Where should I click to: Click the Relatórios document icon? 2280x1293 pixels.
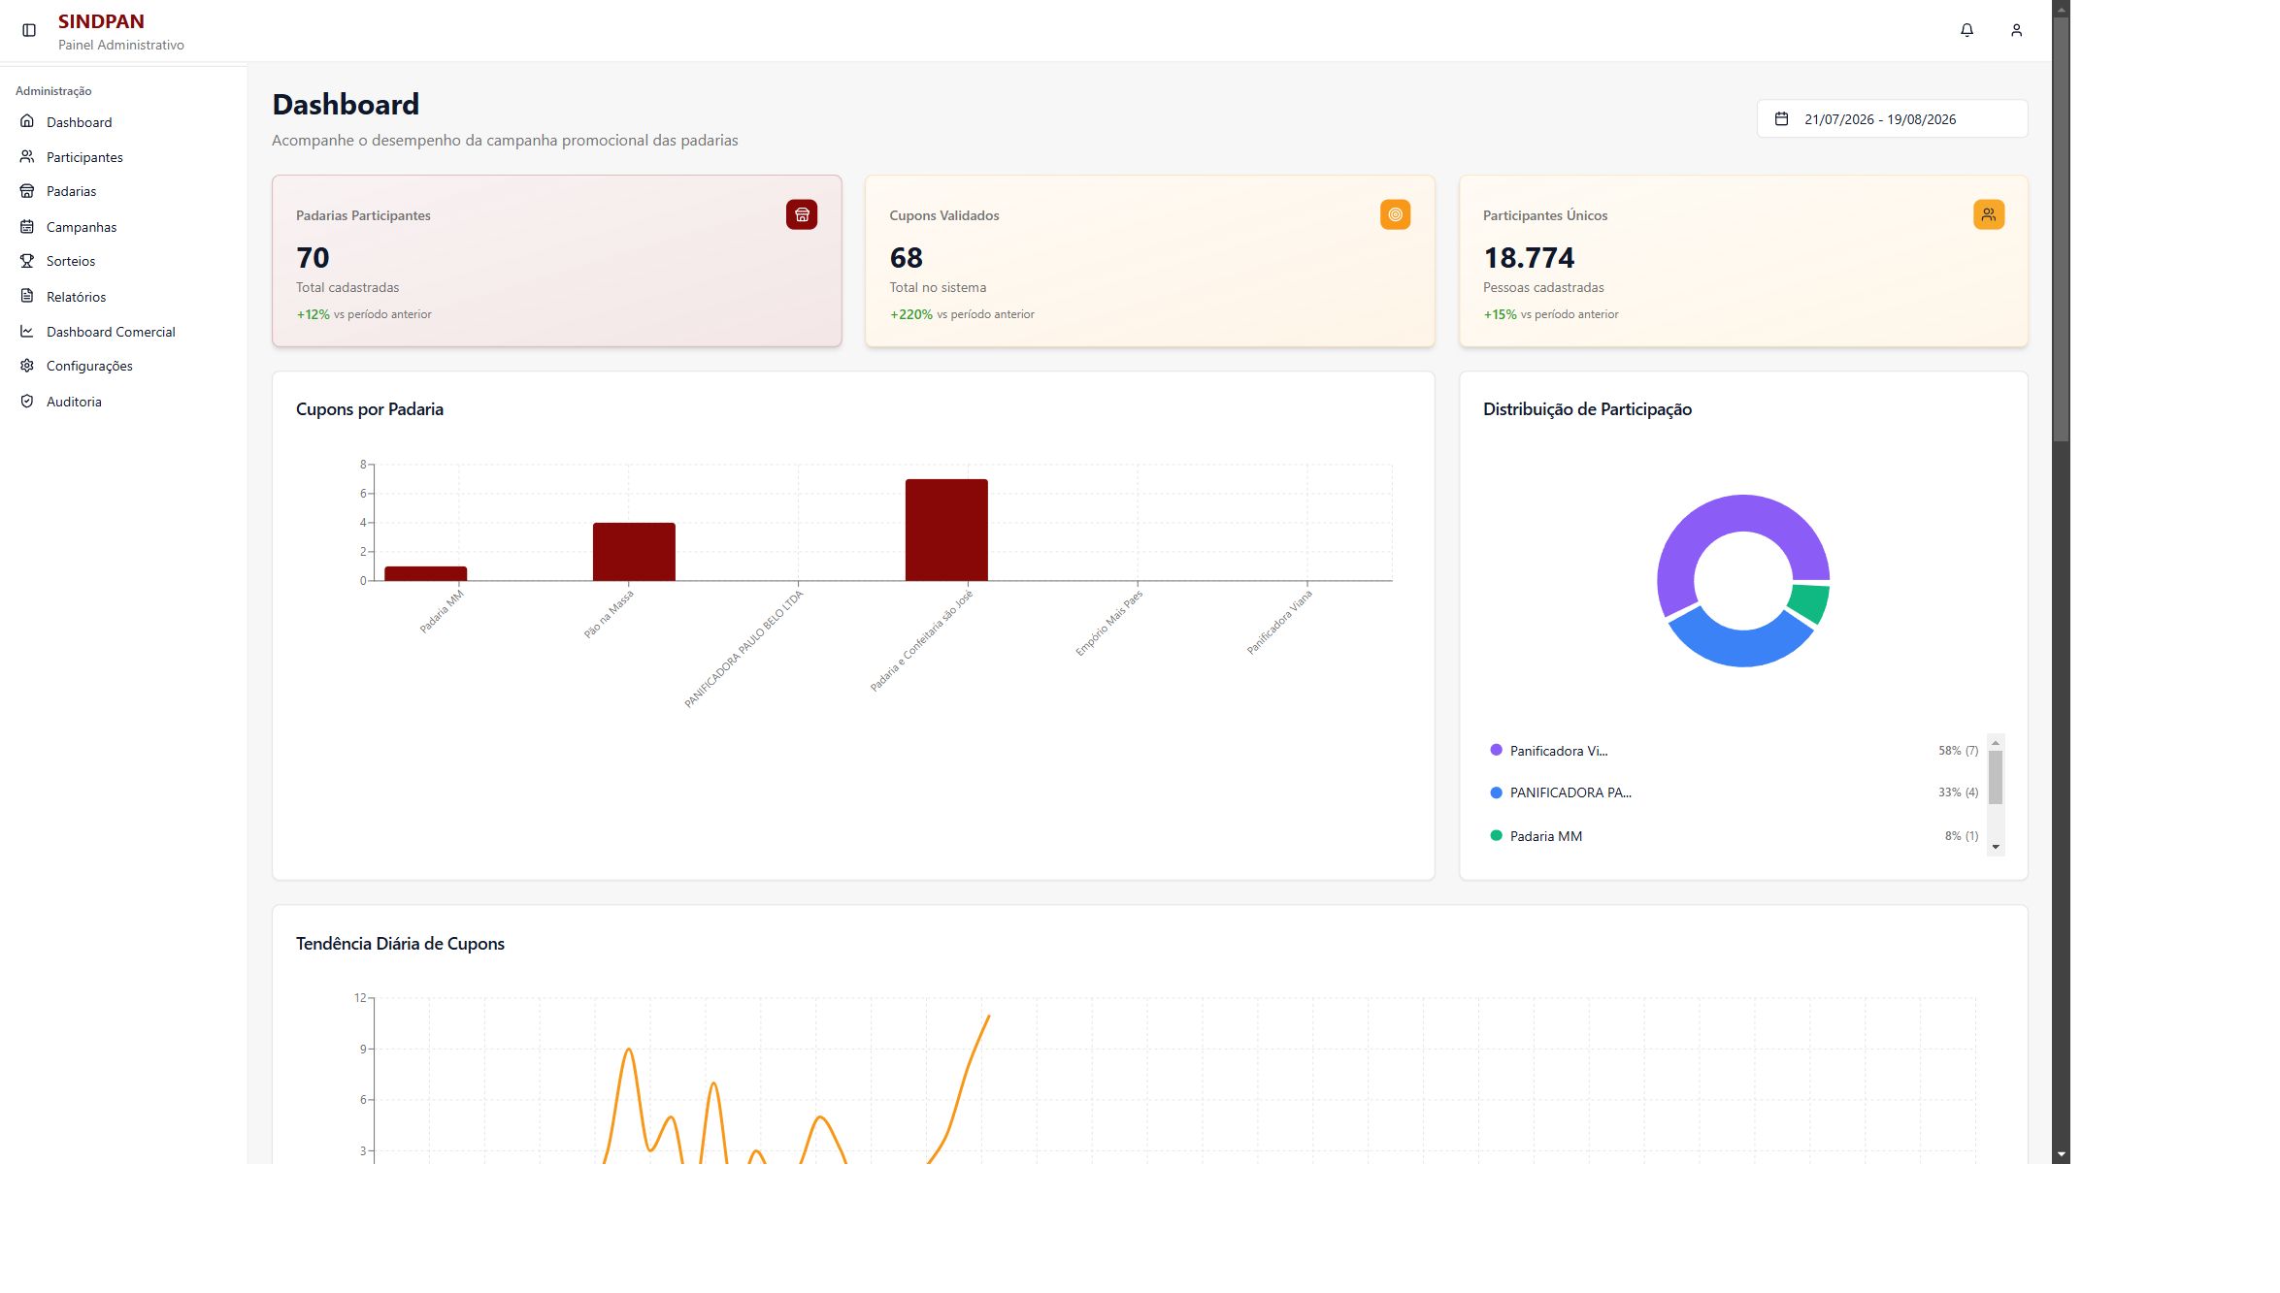(27, 296)
